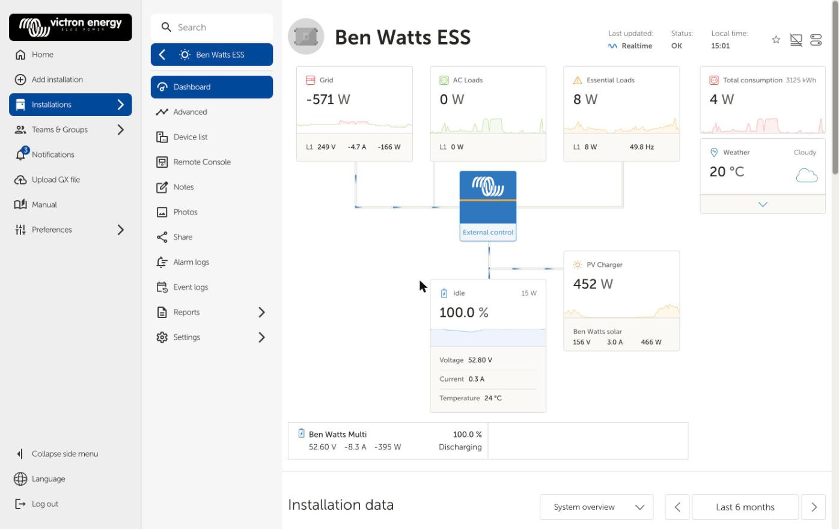Image resolution: width=839 pixels, height=529 pixels.
Task: Click the magnifier icon in Search
Action: [x=166, y=27]
